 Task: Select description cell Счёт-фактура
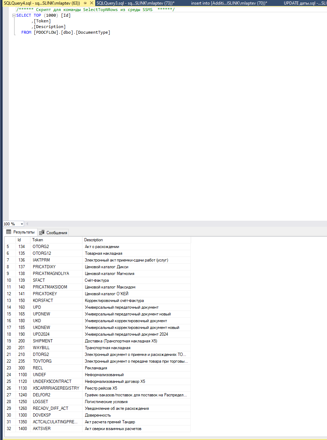pyautogui.click(x=137, y=280)
